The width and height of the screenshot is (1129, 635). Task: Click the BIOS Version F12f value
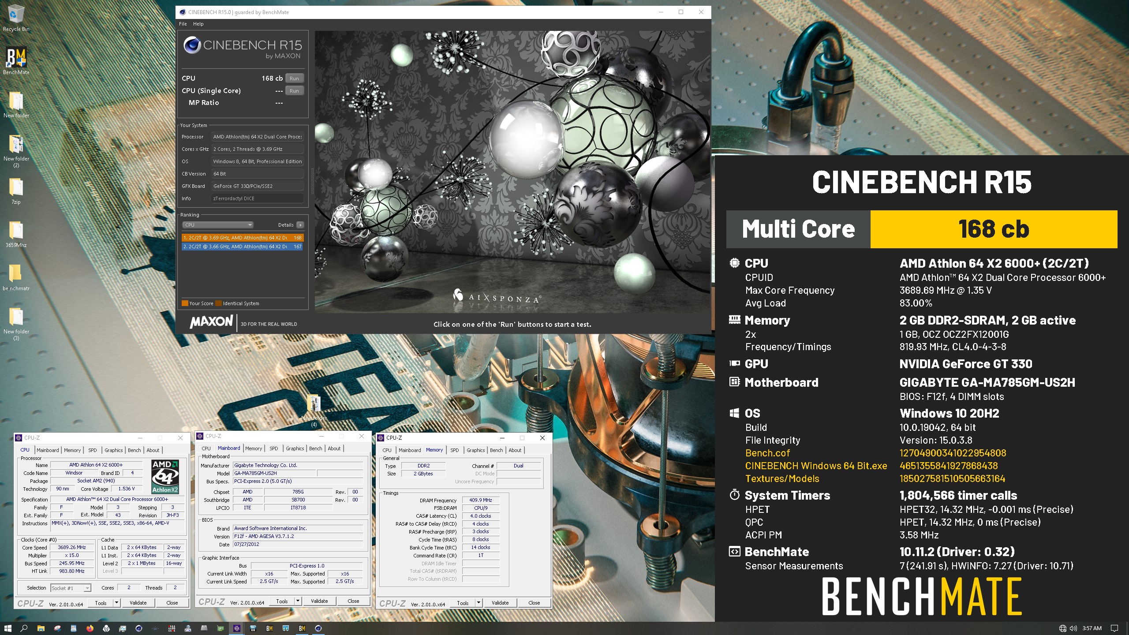point(298,536)
